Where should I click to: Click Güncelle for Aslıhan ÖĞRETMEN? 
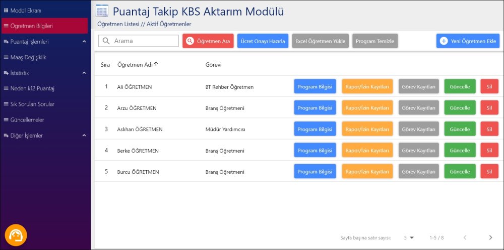point(460,129)
